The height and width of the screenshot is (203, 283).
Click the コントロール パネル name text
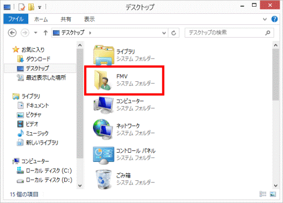(136, 151)
